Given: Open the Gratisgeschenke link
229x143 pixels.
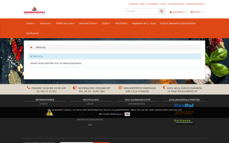Looking at the screenshot, I should tap(176, 4).
